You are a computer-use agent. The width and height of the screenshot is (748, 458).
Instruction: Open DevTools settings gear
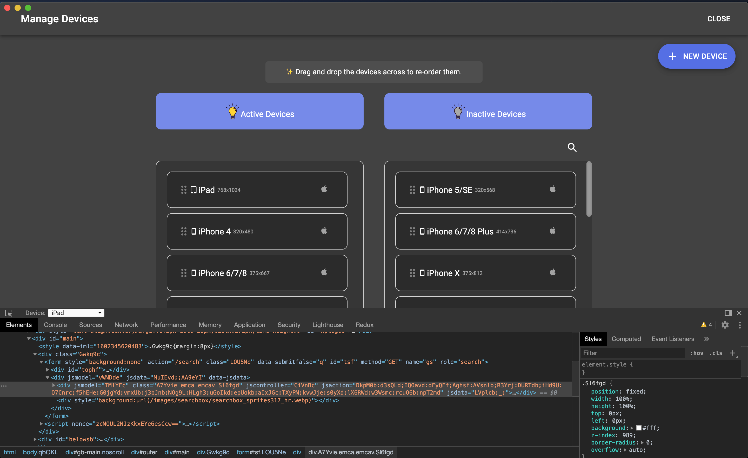click(725, 325)
